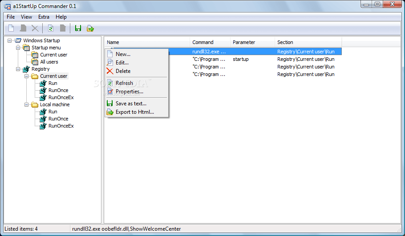The height and width of the screenshot is (236, 405).
Task: Click icon beside Current user under Startup menu
Action: point(35,55)
